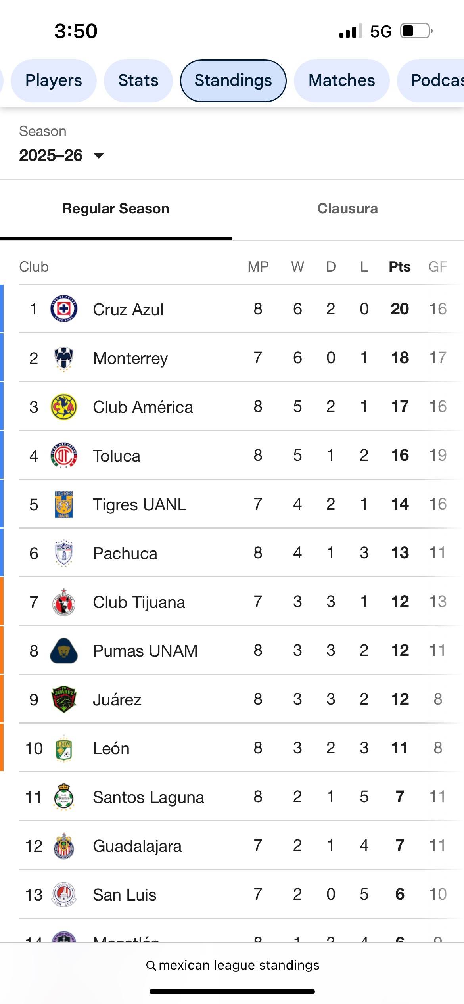464x1004 pixels.
Task: Tap the mexican league standings search bar
Action: 232,965
